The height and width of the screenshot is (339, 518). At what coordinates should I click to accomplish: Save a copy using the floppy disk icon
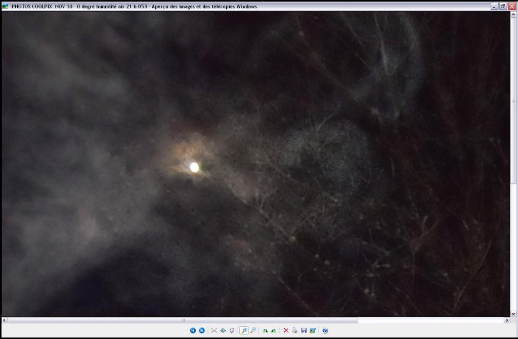pos(304,330)
